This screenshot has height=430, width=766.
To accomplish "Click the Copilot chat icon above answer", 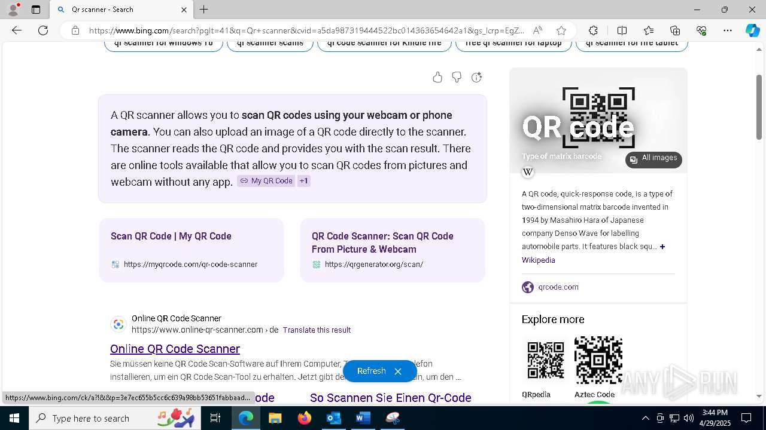I will coord(476,77).
